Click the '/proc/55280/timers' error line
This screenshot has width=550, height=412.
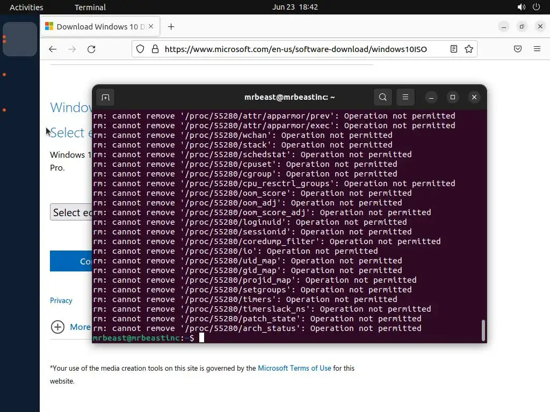point(245,299)
